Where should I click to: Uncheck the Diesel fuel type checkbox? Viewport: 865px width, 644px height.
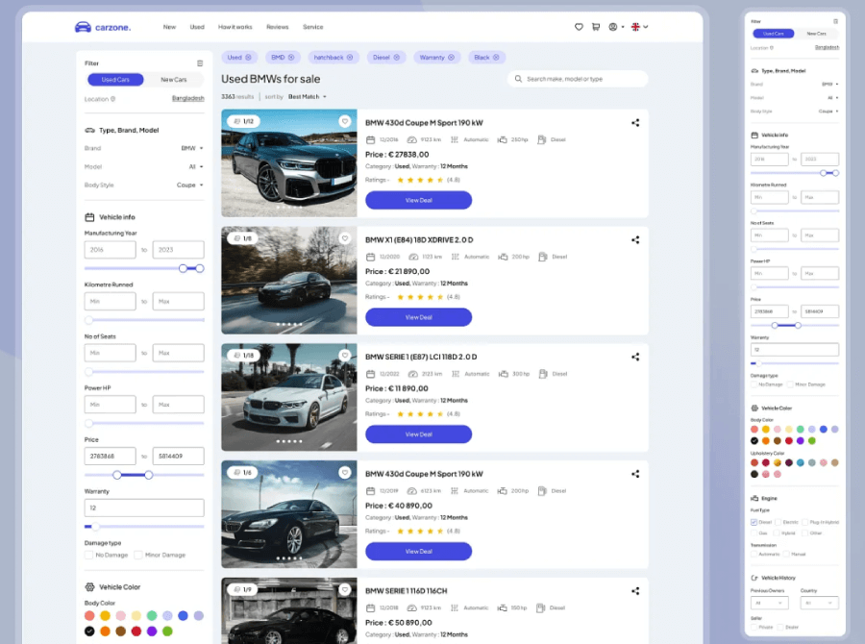click(754, 522)
